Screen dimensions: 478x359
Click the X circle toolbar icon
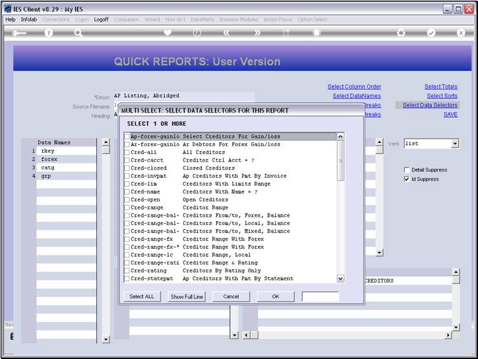pyautogui.click(x=461, y=32)
